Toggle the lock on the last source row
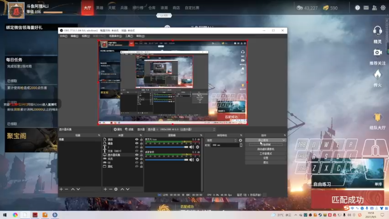This screenshot has width=389, height=219. [141, 166]
